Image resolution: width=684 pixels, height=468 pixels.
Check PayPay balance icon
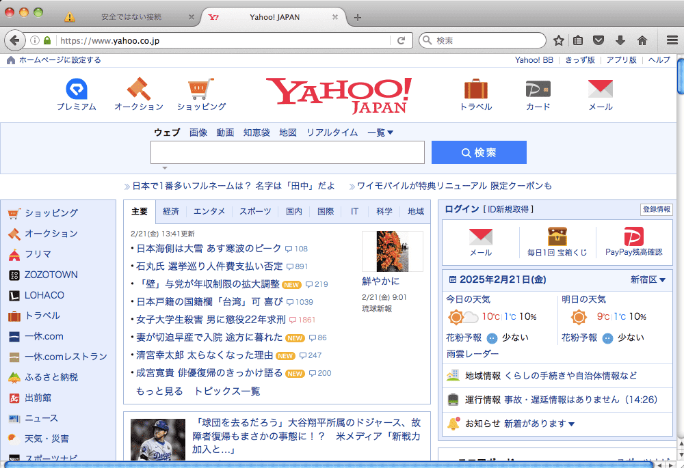pos(633,236)
